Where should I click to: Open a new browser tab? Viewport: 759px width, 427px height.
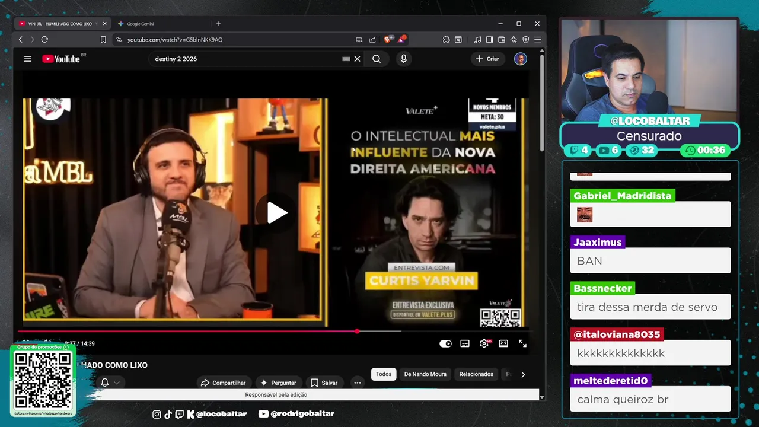click(x=218, y=24)
